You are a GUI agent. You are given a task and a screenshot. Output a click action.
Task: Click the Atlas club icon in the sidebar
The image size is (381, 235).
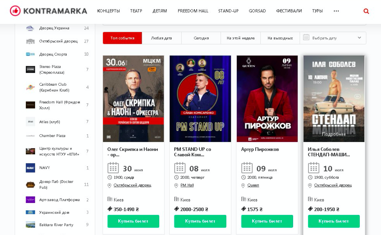click(x=30, y=122)
